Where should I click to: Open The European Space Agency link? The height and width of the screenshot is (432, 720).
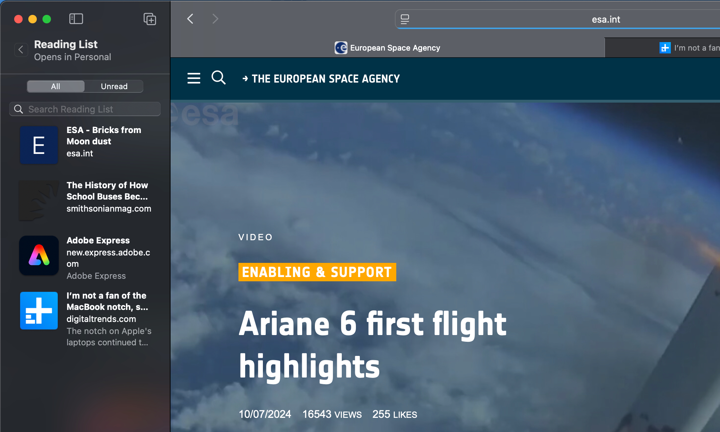pos(325,79)
